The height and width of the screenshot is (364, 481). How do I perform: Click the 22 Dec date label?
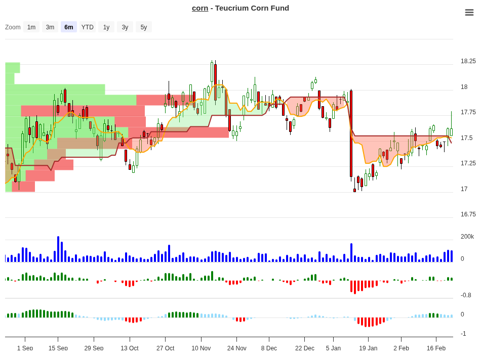[305, 348]
